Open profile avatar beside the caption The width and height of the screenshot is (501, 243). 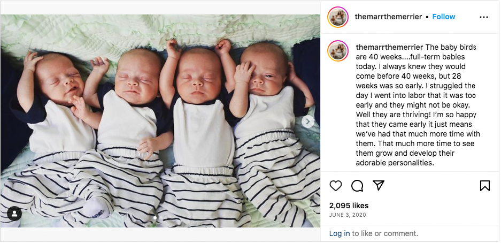pyautogui.click(x=338, y=51)
